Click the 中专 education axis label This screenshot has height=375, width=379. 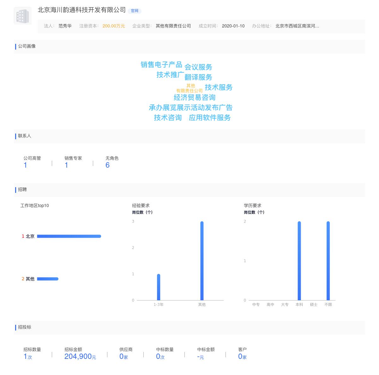point(256,305)
